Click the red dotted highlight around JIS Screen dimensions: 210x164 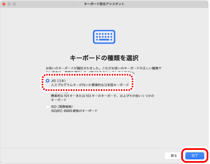point(87,83)
